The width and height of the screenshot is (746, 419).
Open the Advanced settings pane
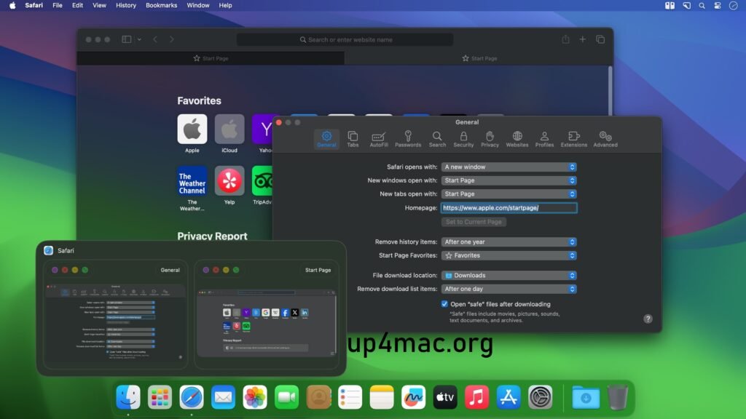point(605,138)
